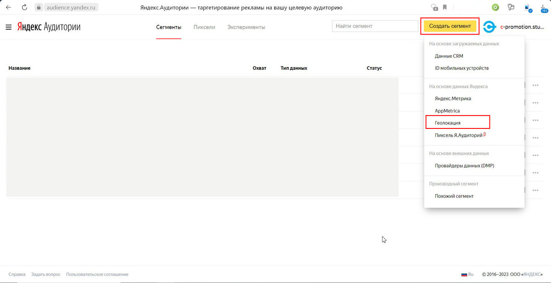Open the Задать вопрос link
The width and height of the screenshot is (551, 283).
point(46,274)
